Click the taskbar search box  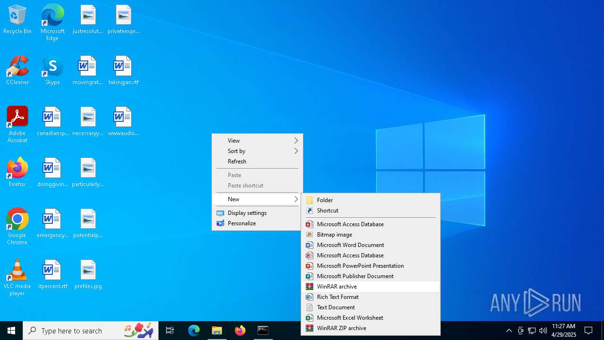[91, 331]
